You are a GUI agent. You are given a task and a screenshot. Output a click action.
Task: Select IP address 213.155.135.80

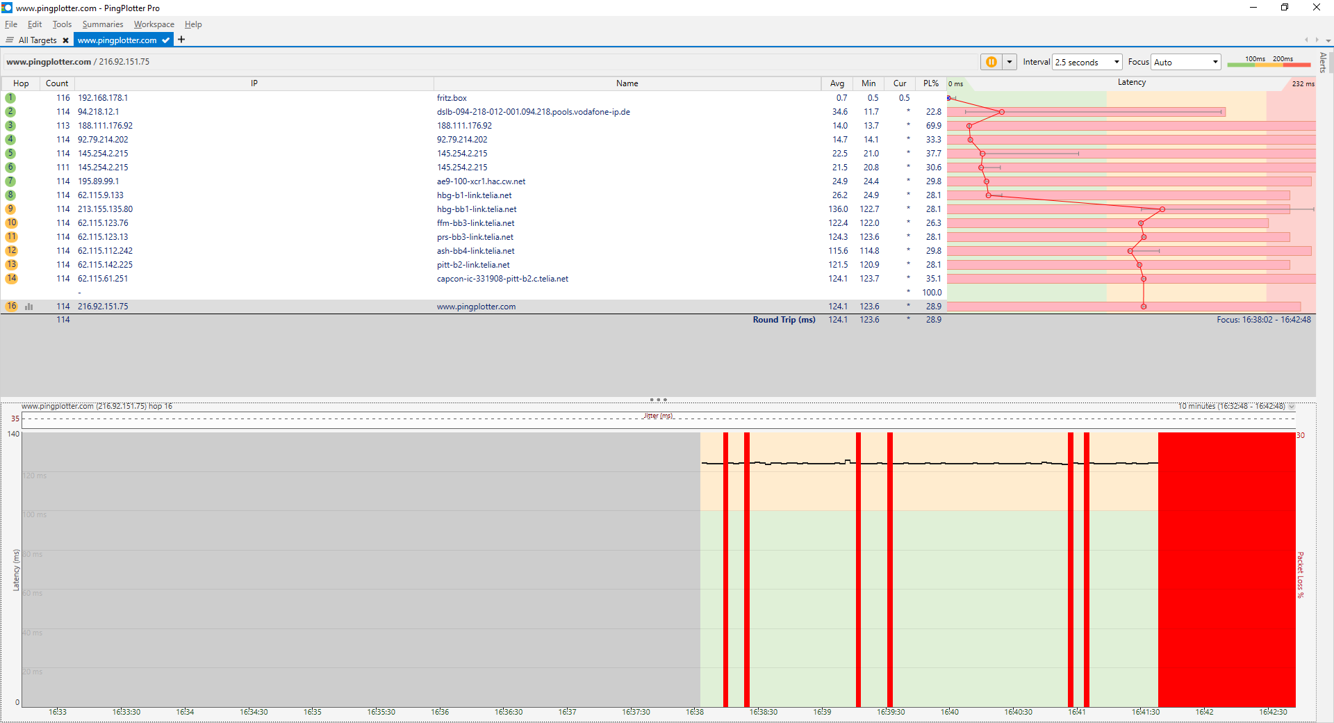[105, 209]
